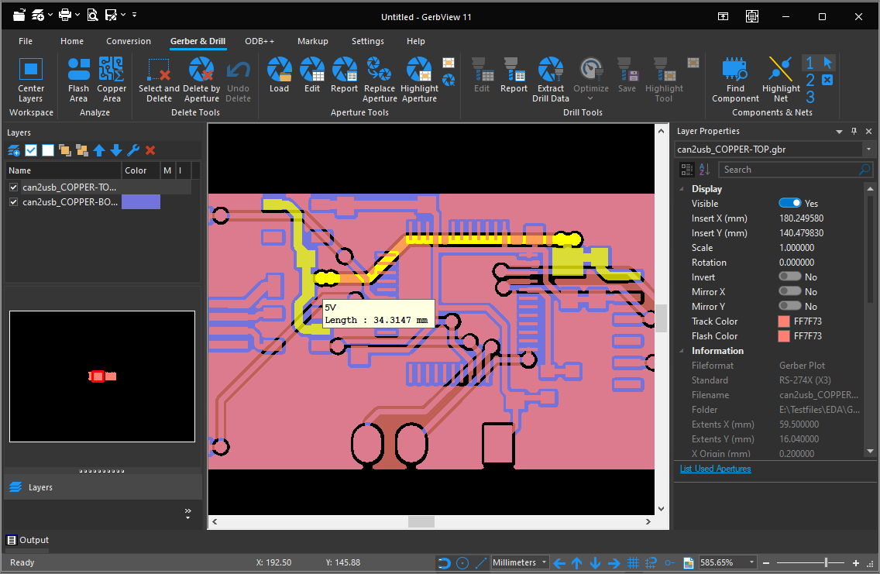
Task: Click the Flash Color swatch
Action: [784, 335]
